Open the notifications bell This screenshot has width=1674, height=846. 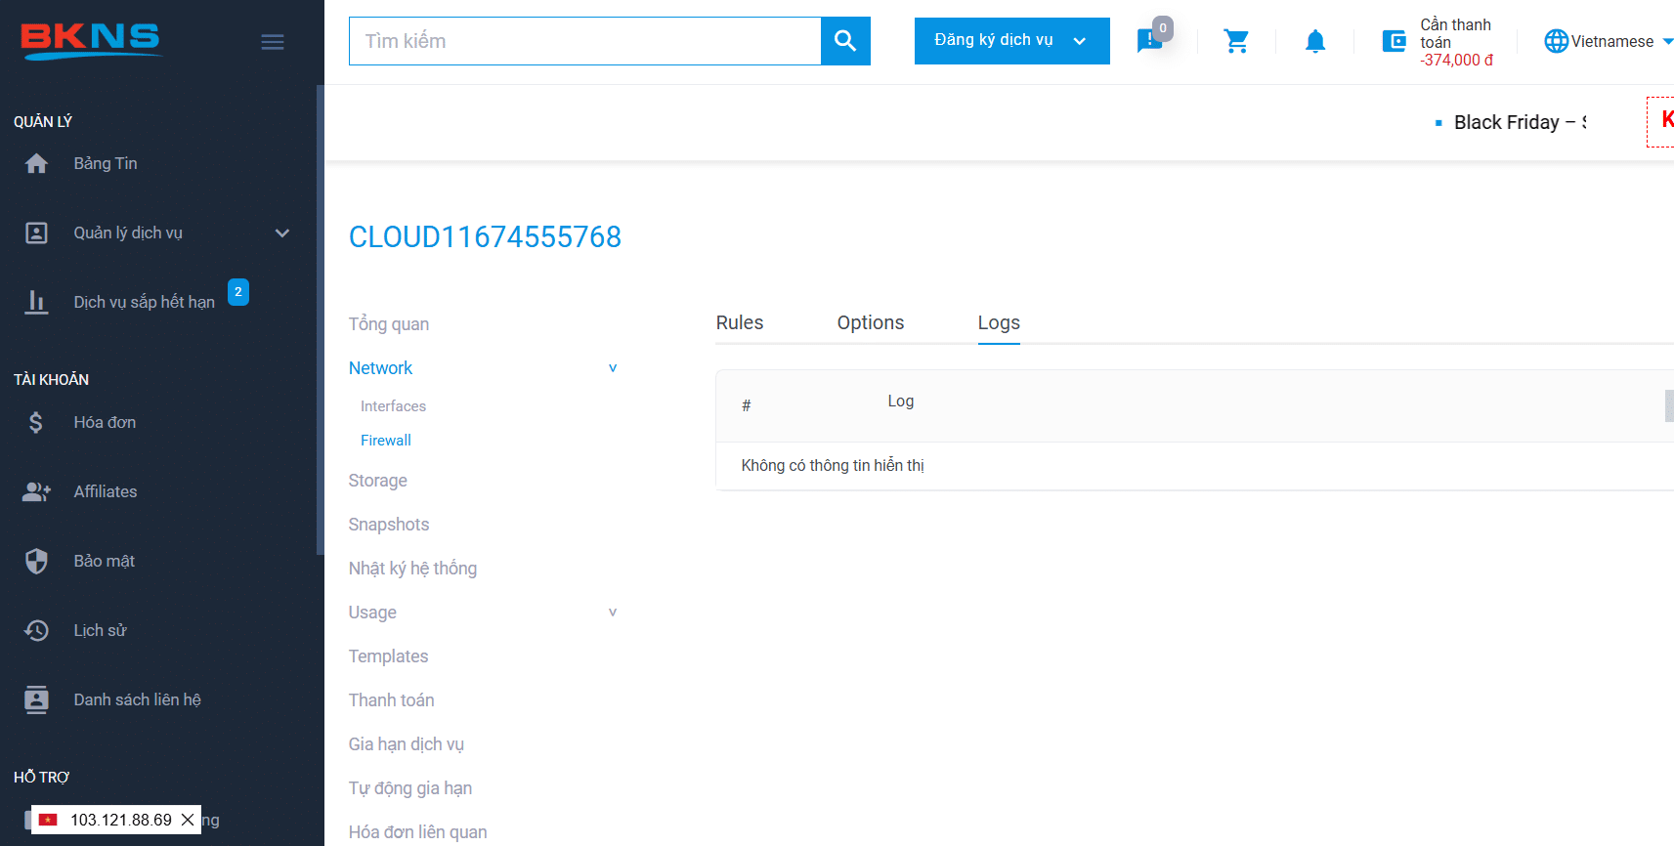[1315, 41]
